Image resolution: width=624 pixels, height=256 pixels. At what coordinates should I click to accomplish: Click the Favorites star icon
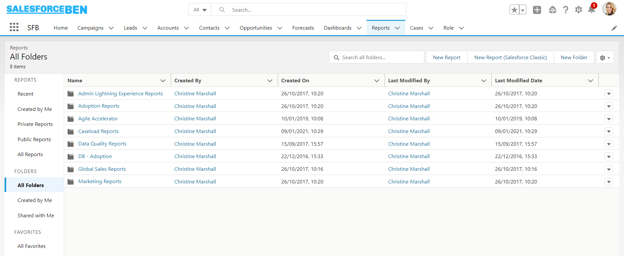(514, 10)
